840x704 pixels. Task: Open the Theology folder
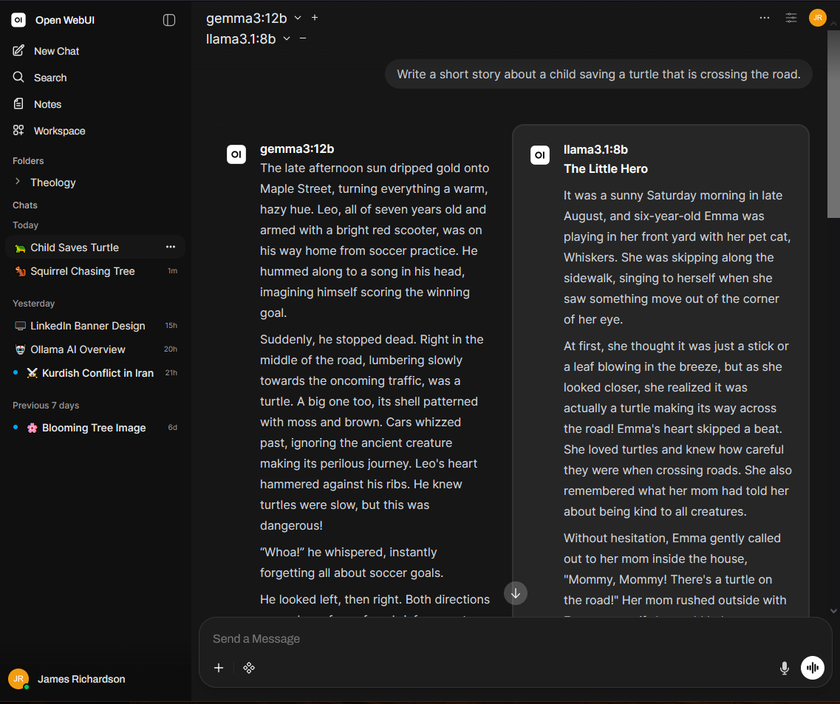click(53, 182)
